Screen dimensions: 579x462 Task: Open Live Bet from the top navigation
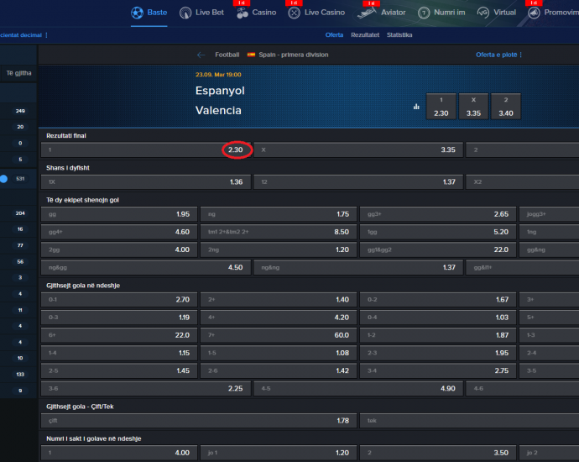(x=185, y=13)
